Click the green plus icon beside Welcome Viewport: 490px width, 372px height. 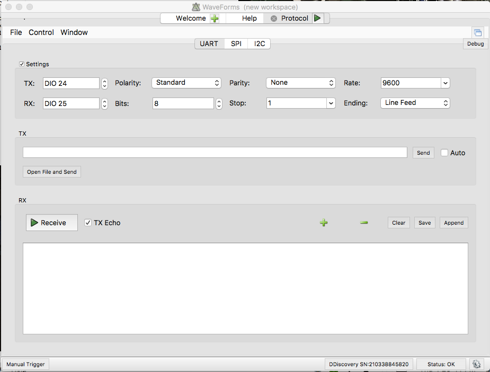[215, 19]
